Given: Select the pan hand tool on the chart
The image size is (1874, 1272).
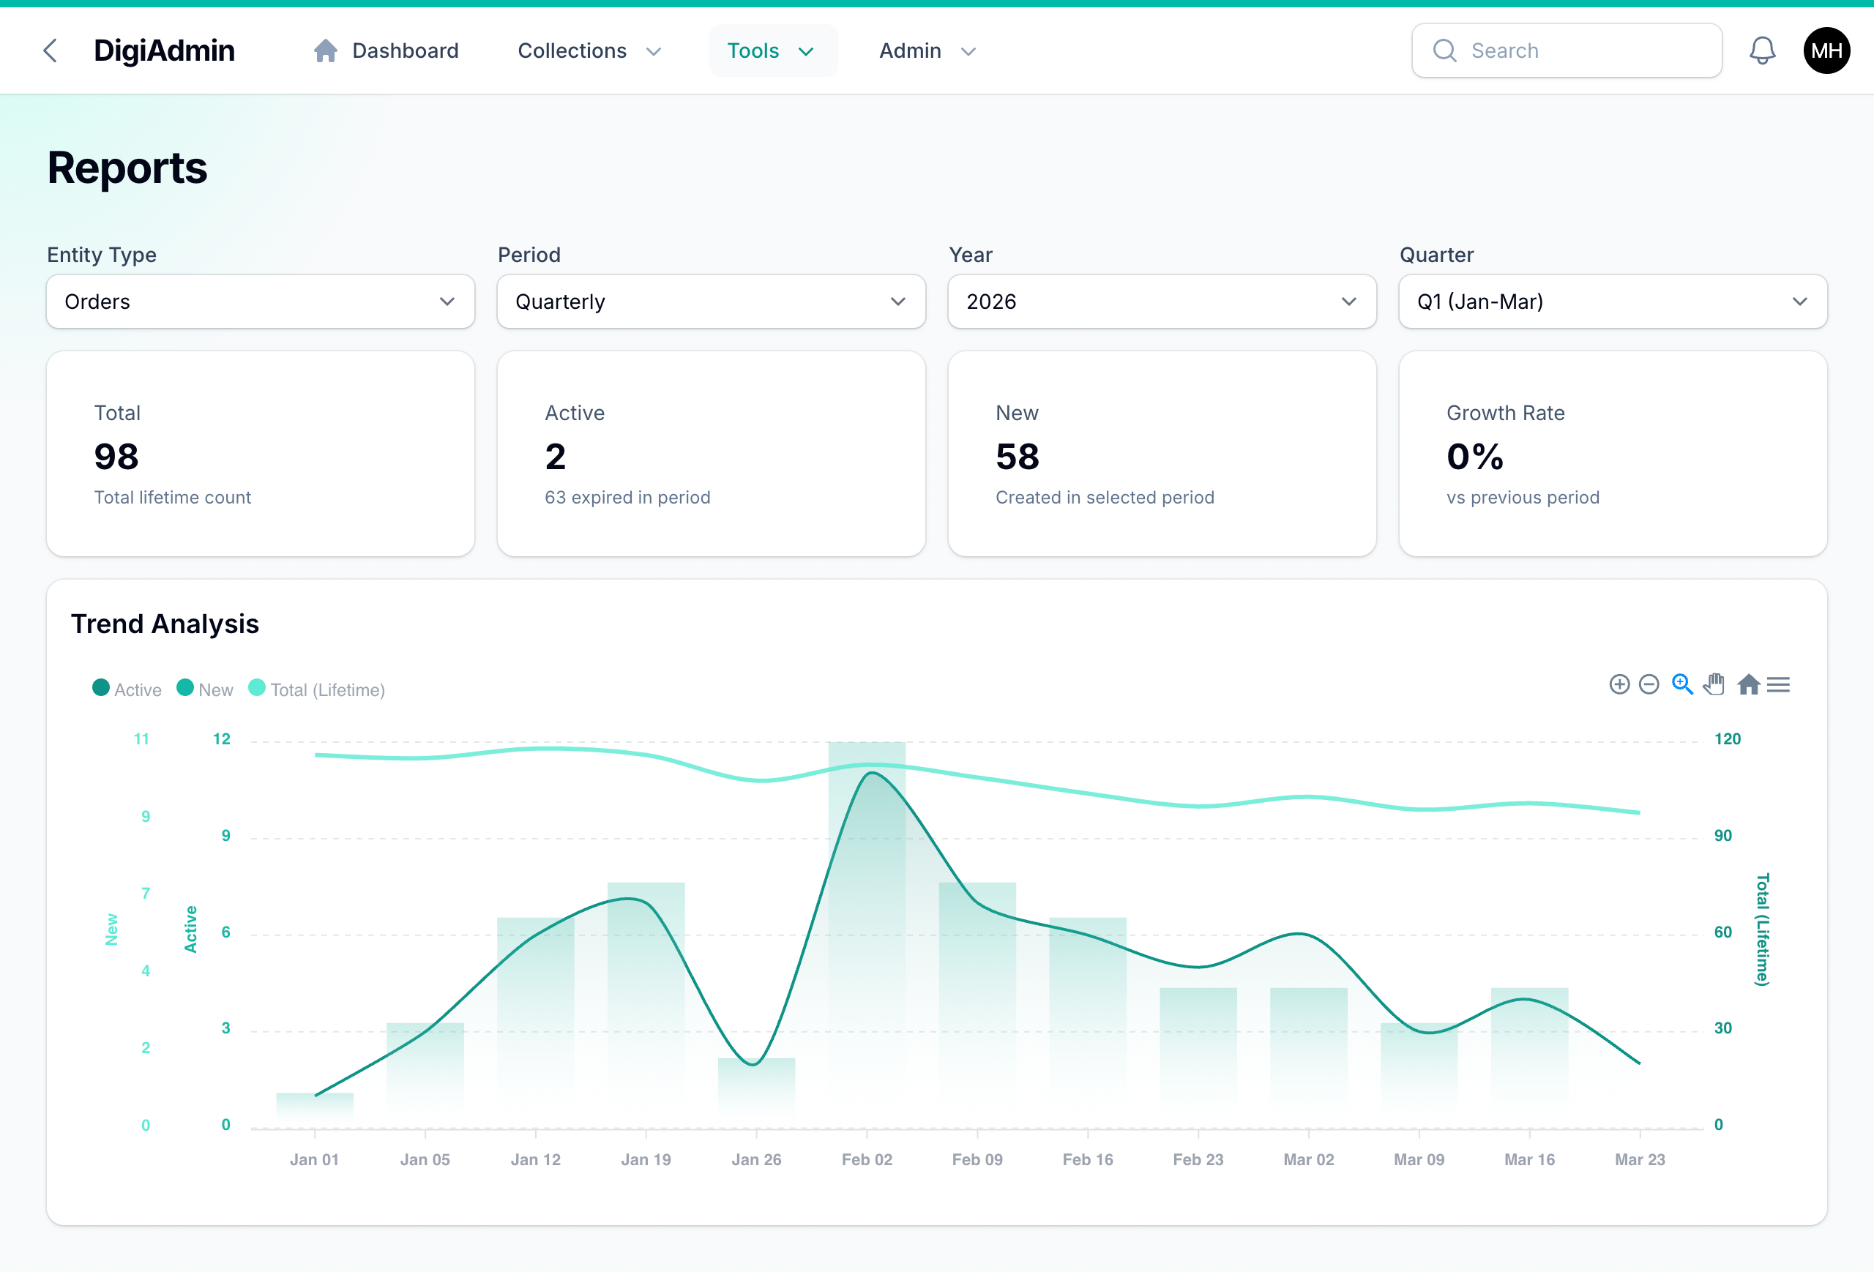Looking at the screenshot, I should (x=1714, y=684).
